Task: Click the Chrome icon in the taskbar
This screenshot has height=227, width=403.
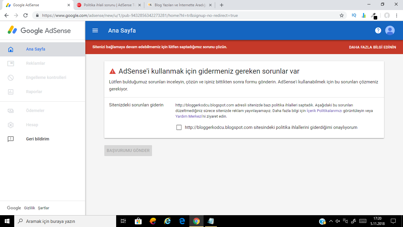Action: [196, 221]
